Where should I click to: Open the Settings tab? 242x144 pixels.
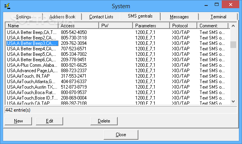pyautogui.click(x=23, y=17)
